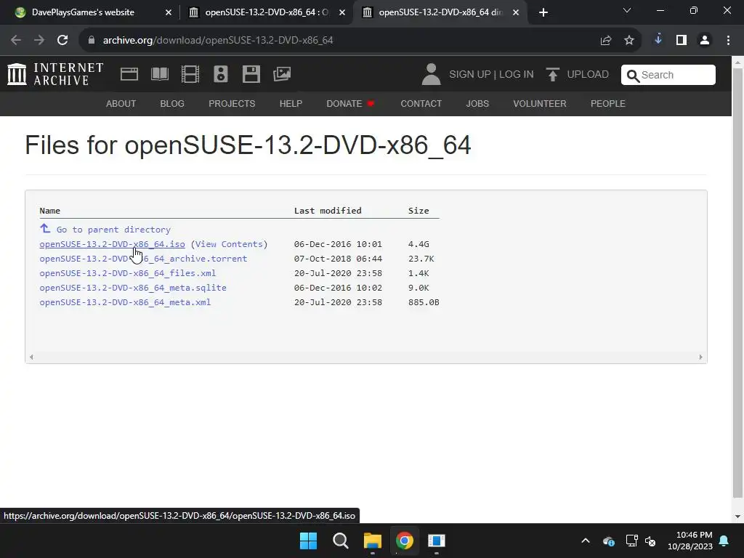
Task: Open a new browser tab
Action: (543, 12)
